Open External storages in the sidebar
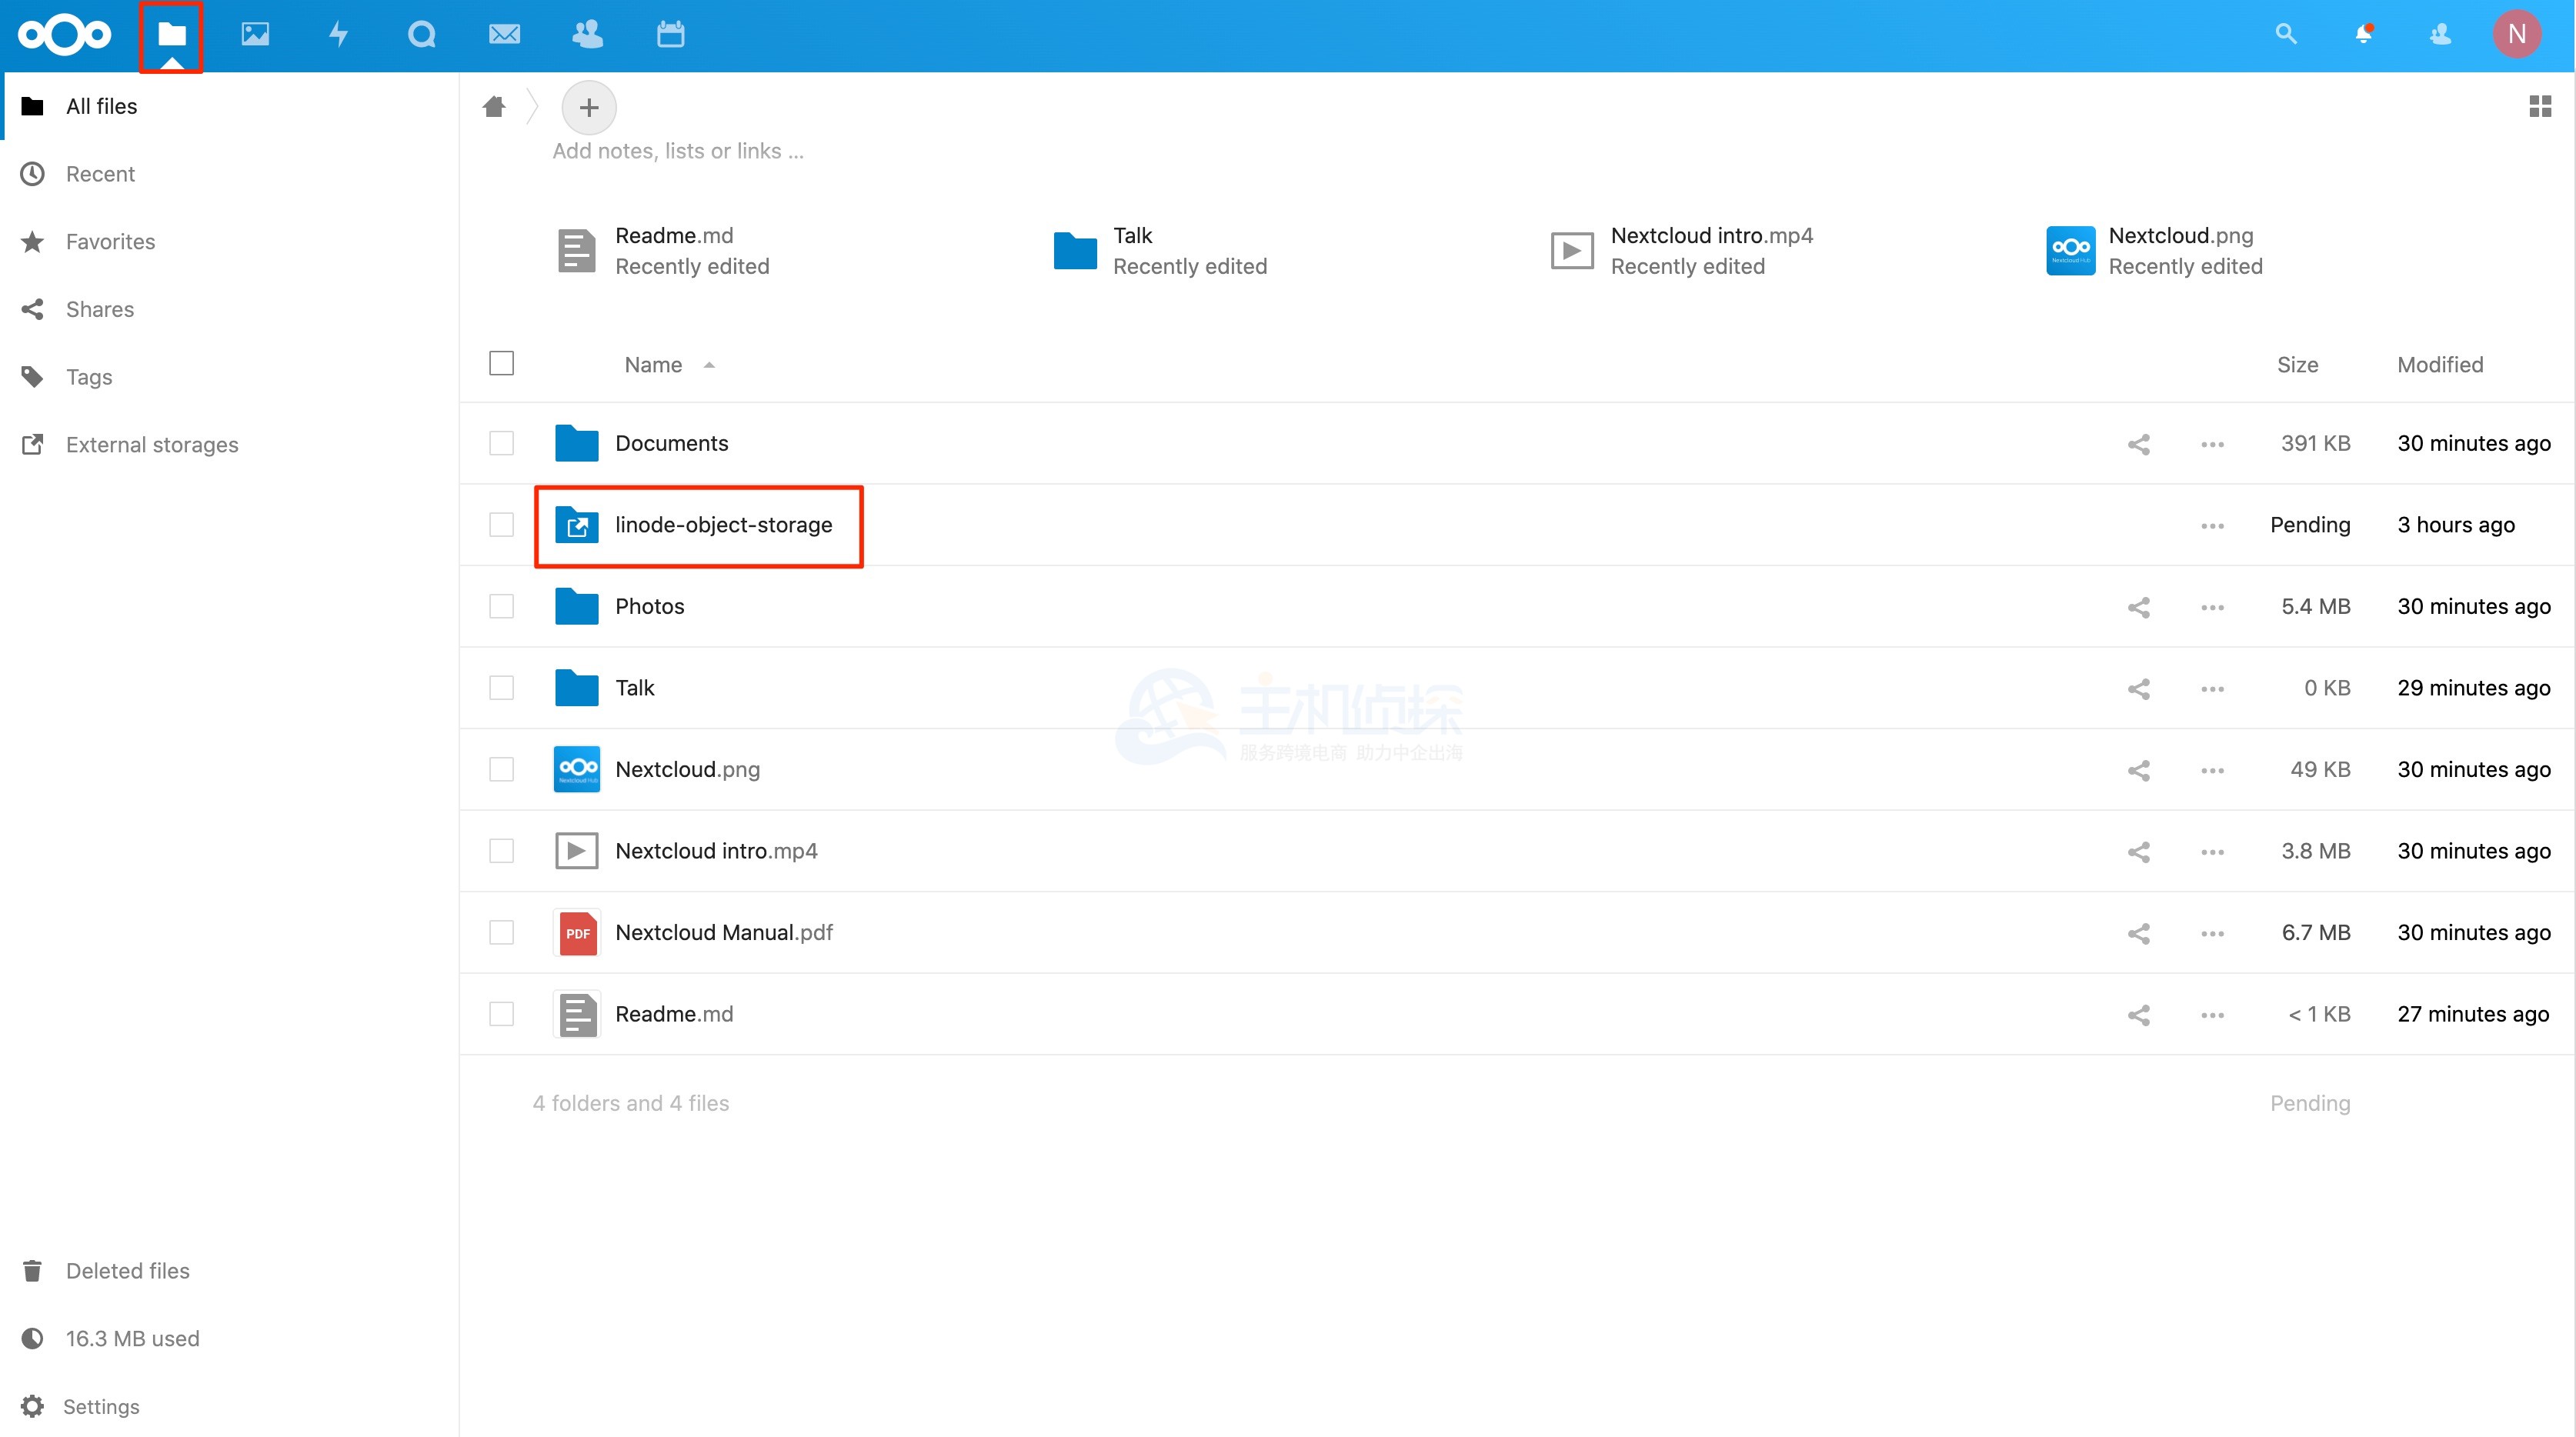The width and height of the screenshot is (2576, 1437). [152, 445]
